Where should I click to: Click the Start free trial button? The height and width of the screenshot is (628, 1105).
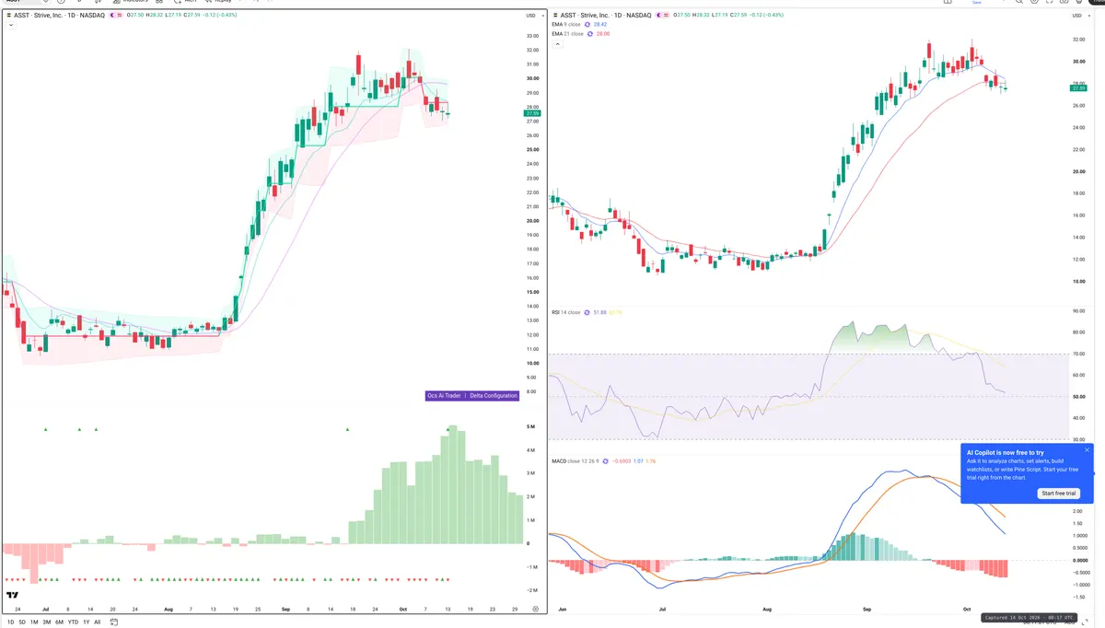pos(1059,494)
